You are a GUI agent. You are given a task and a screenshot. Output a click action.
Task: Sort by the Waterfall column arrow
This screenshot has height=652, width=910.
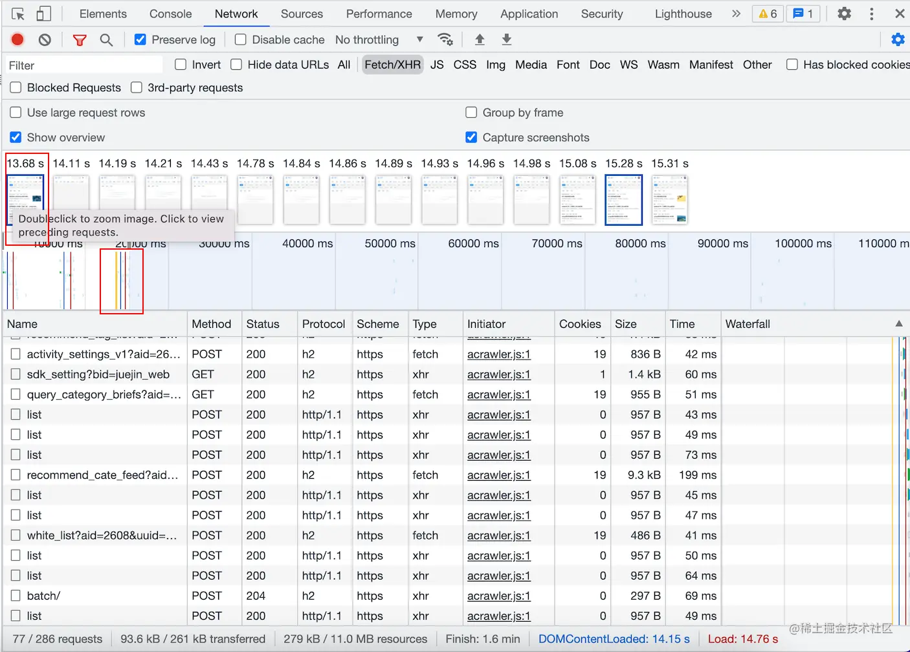point(898,323)
